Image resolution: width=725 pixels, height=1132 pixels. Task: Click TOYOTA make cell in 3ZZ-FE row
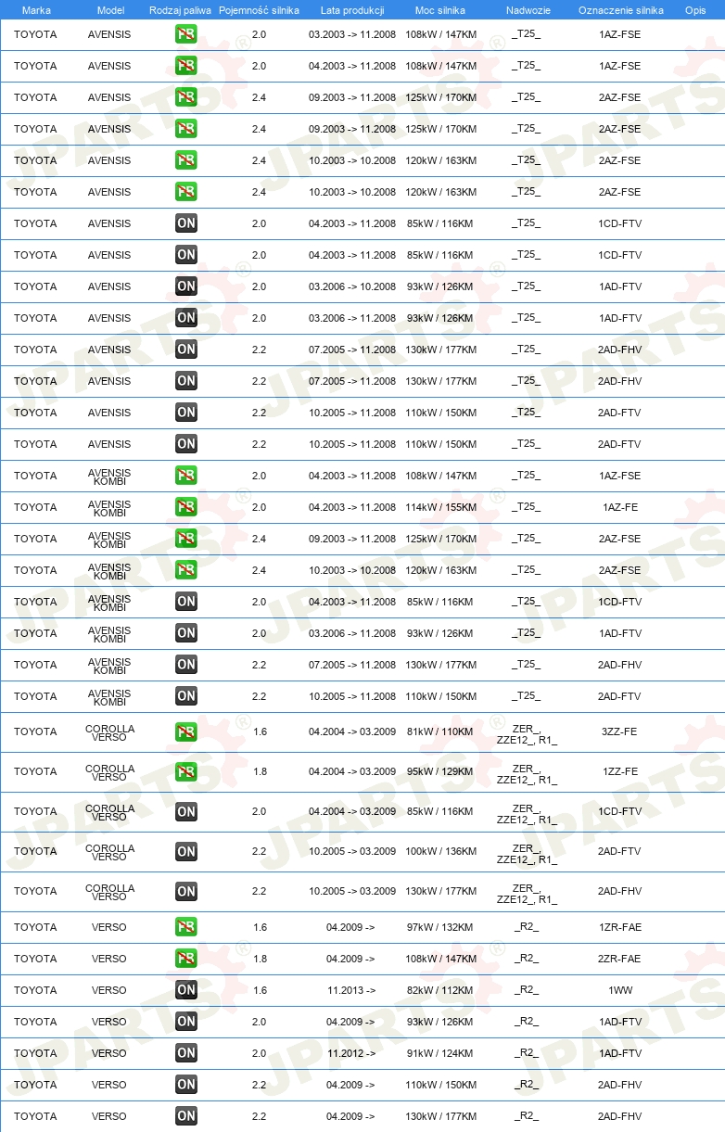click(x=35, y=731)
